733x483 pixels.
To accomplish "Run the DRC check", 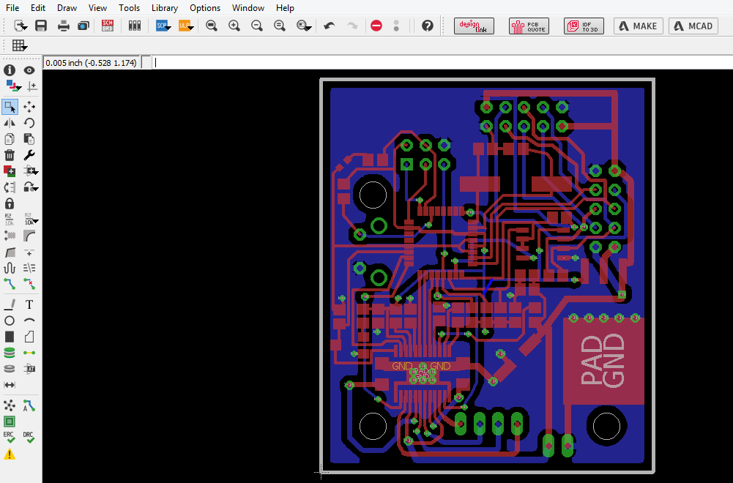I will [x=29, y=437].
